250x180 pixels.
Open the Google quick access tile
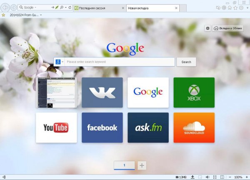click(148, 93)
